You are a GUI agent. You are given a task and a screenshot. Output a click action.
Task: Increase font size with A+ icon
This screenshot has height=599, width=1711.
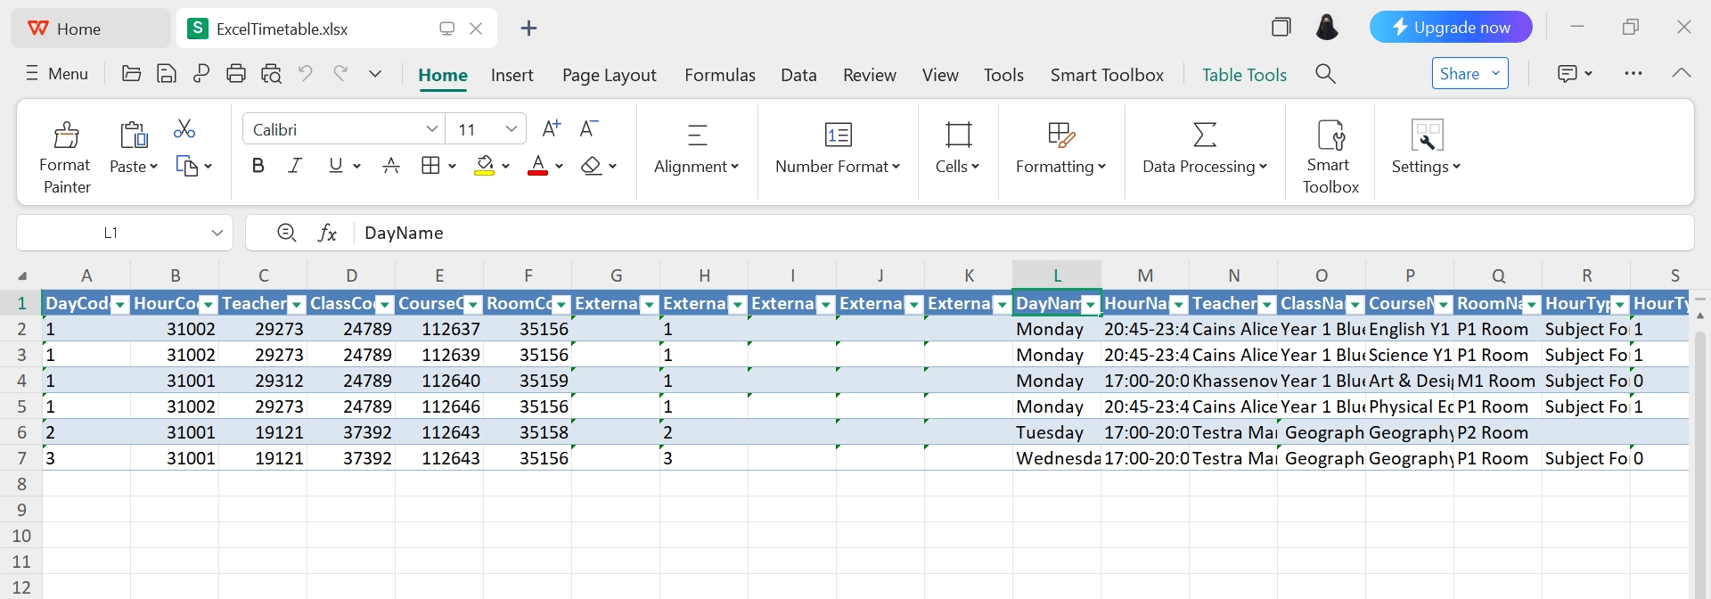click(552, 129)
